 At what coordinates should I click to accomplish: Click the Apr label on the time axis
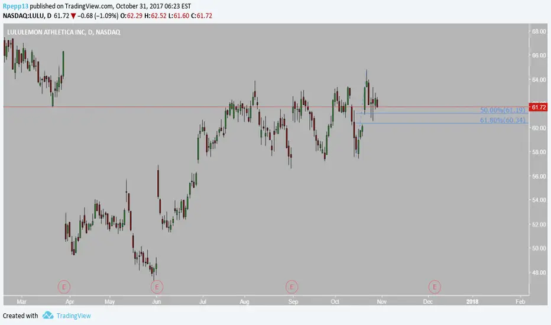[70, 301]
